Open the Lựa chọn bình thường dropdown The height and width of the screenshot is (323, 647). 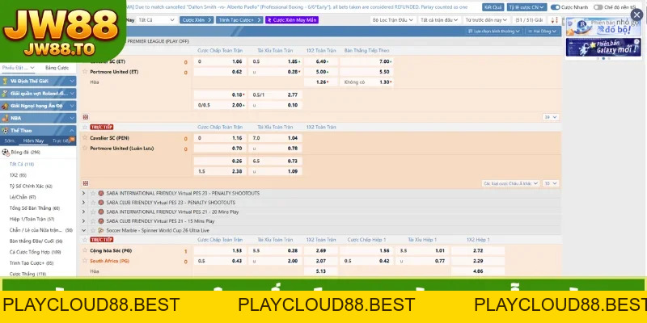[x=495, y=31]
